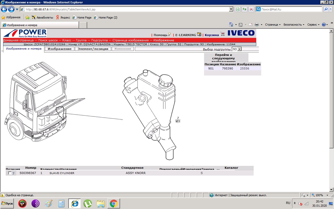Click the IE back navigation arrow

[4, 9]
